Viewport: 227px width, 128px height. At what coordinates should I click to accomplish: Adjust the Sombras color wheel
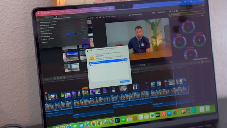(180, 42)
